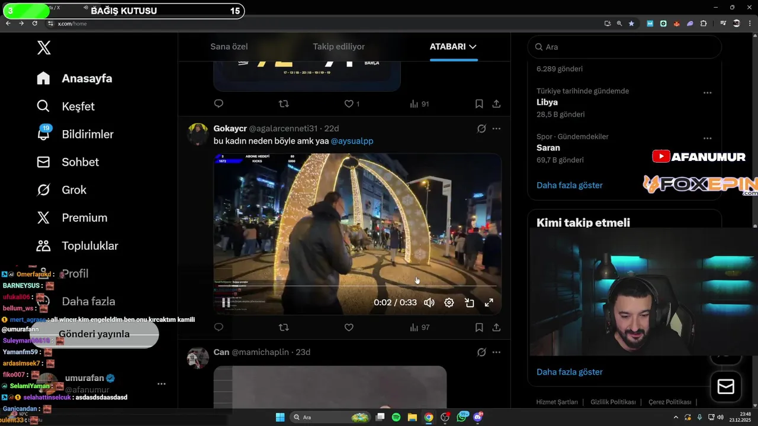Show hidden system tray icons
The width and height of the screenshot is (758, 426).
point(676,417)
